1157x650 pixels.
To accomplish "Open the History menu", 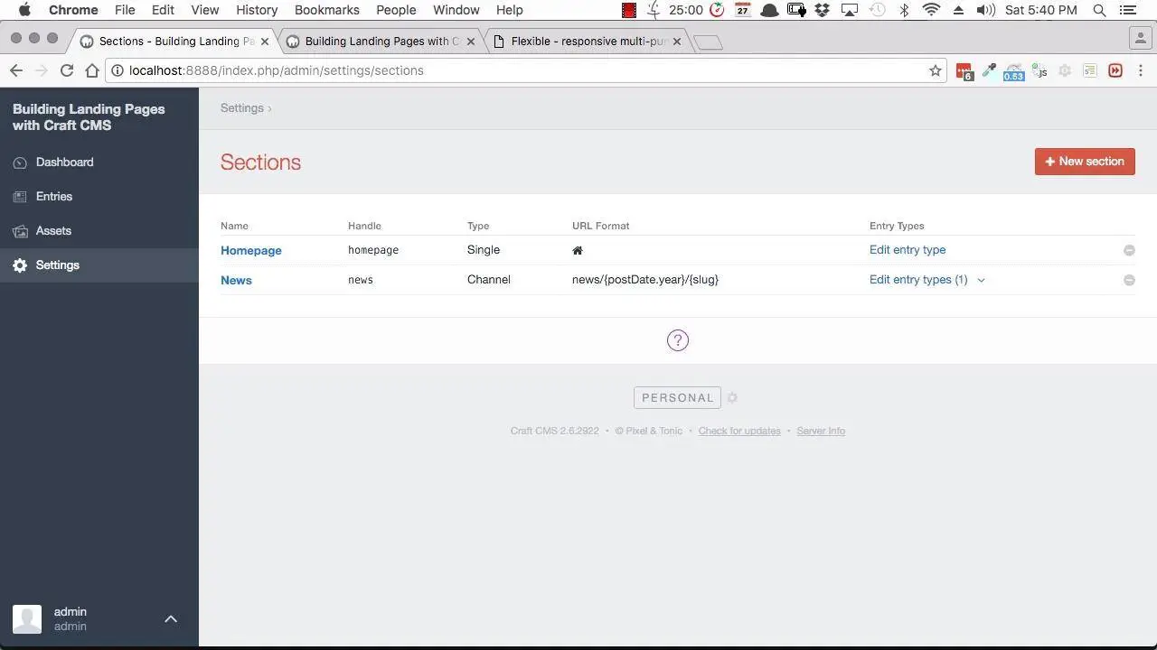I will tap(257, 10).
